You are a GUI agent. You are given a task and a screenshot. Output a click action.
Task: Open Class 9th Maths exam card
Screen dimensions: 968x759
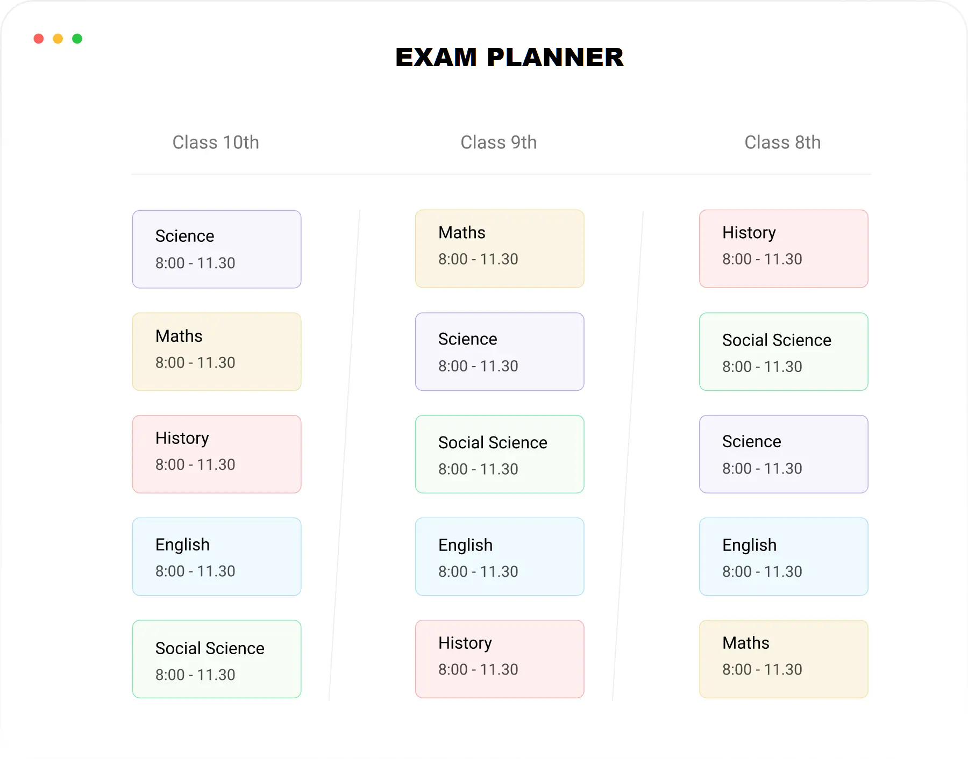500,249
